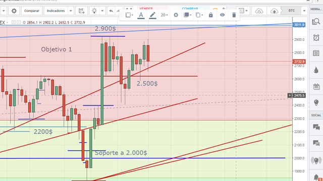Change text color with underlined A
Viewport: 323px width, 181px height.
(141, 15)
